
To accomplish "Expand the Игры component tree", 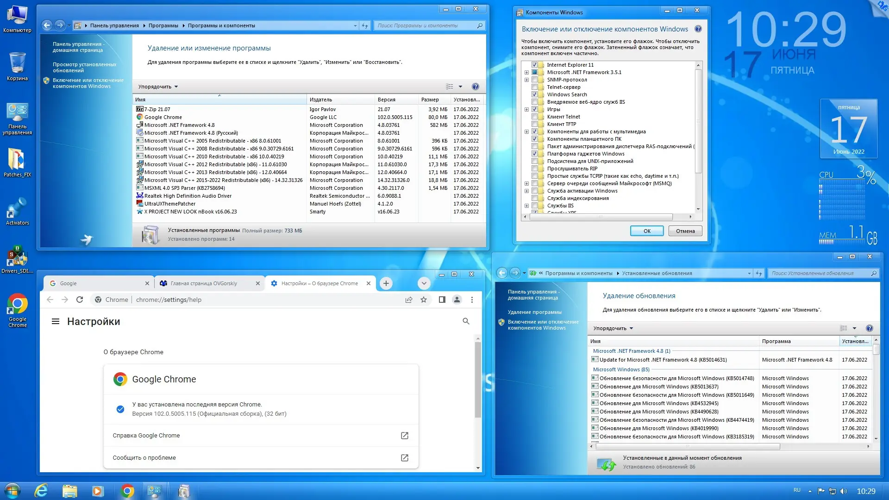I will click(526, 109).
